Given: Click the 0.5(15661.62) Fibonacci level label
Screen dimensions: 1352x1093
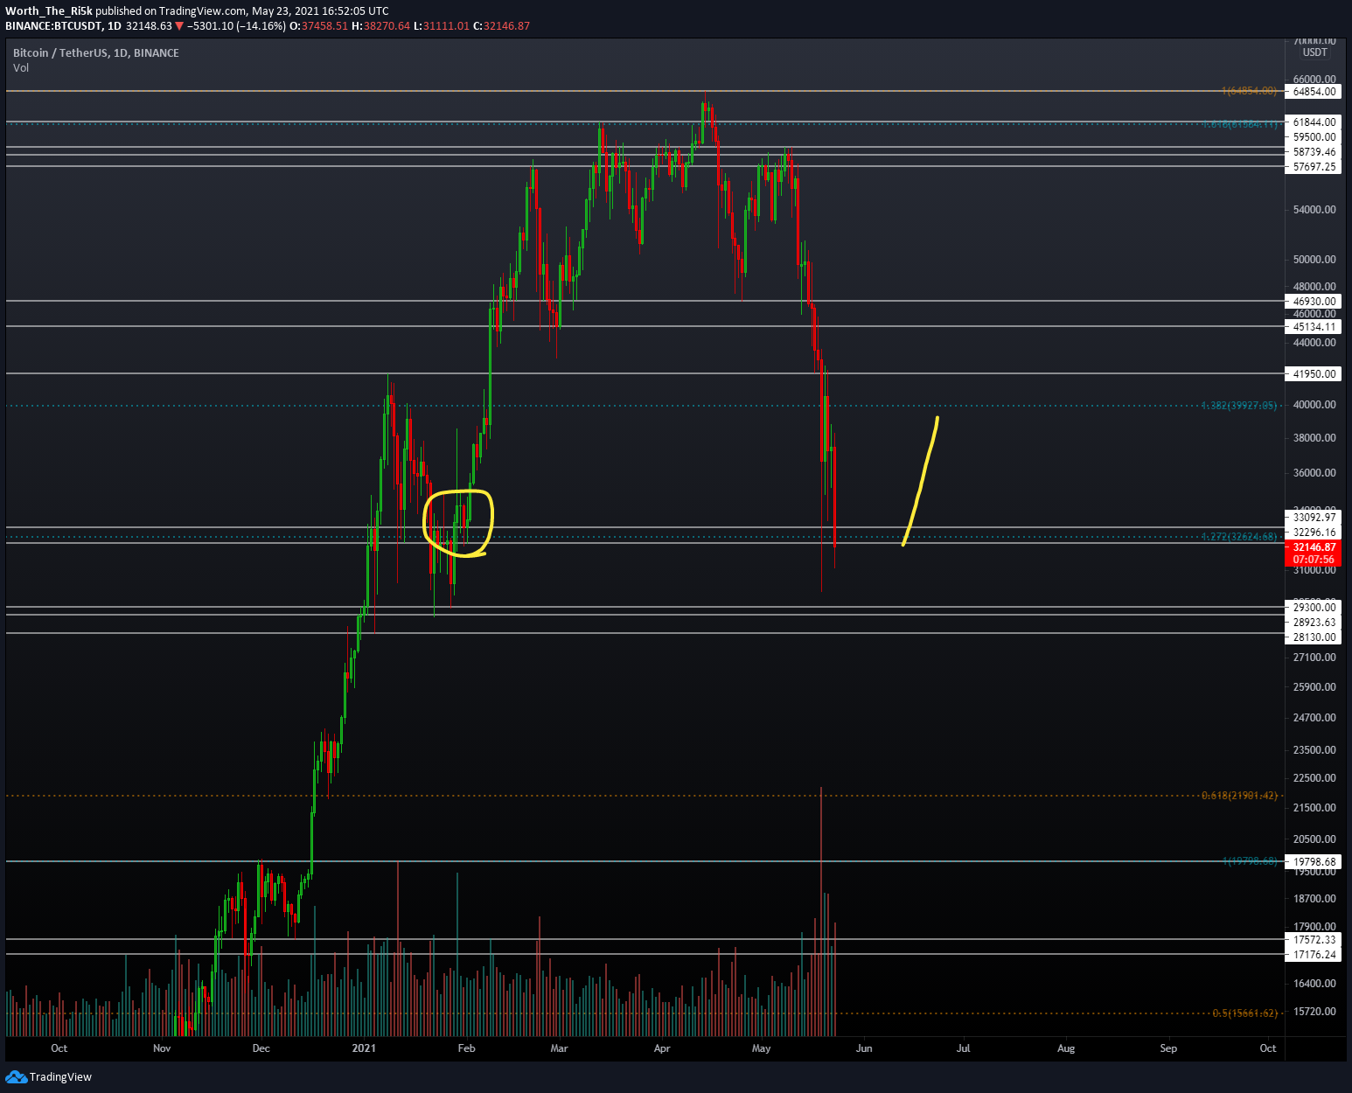Looking at the screenshot, I should pyautogui.click(x=1244, y=1013).
